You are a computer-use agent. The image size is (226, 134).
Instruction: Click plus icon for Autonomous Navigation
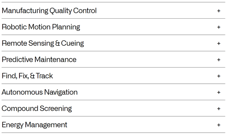(x=219, y=92)
